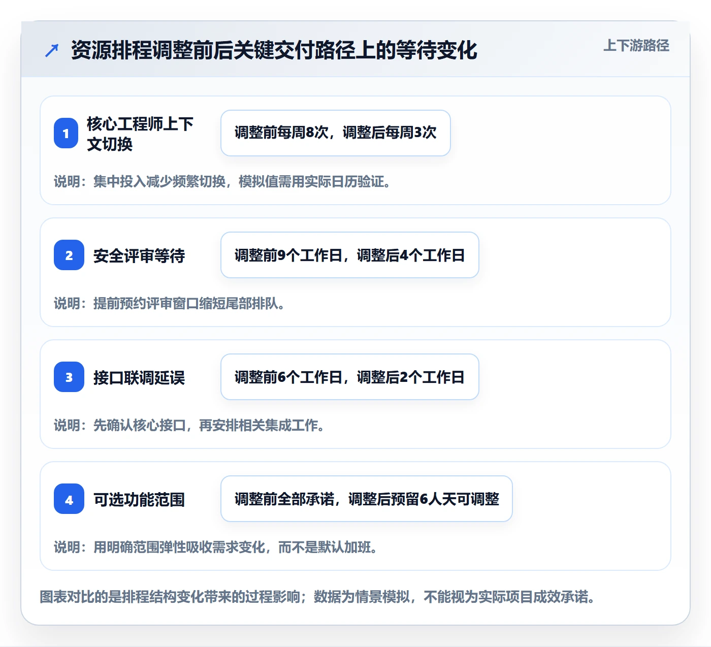Click the value box 调整前9个工作日，调整后4个工作日
The height and width of the screenshot is (647, 711).
[350, 255]
